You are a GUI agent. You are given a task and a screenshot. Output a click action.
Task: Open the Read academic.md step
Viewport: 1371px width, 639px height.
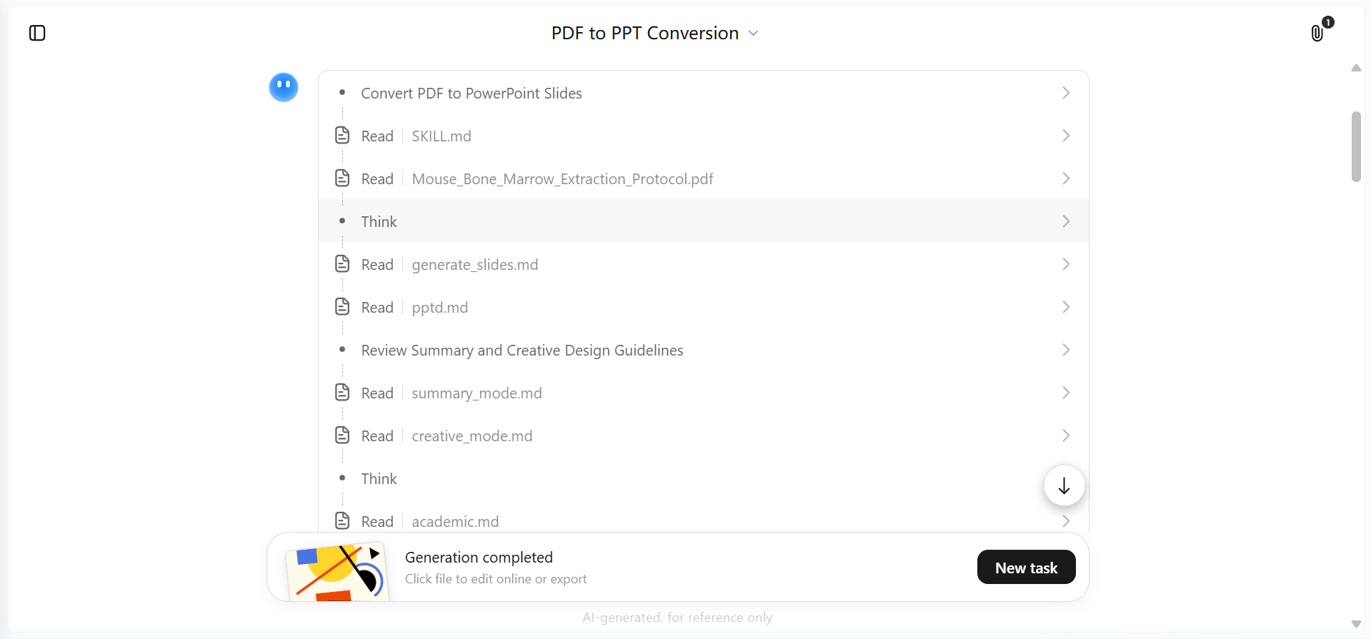pyautogui.click(x=704, y=521)
